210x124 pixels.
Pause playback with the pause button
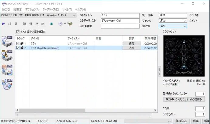(9, 24)
